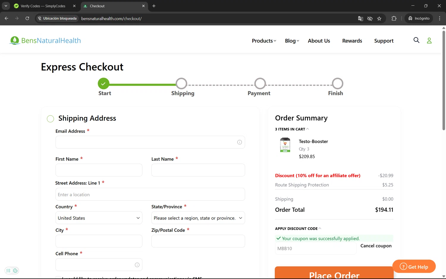Click the Cell Phone info icon
The height and width of the screenshot is (279, 446).
137,265
